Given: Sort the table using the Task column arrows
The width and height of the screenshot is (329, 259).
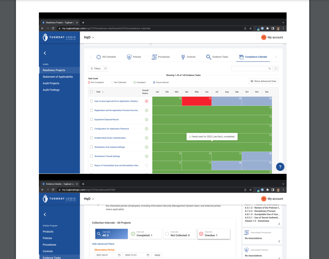Looking at the screenshot, I should click(x=103, y=92).
